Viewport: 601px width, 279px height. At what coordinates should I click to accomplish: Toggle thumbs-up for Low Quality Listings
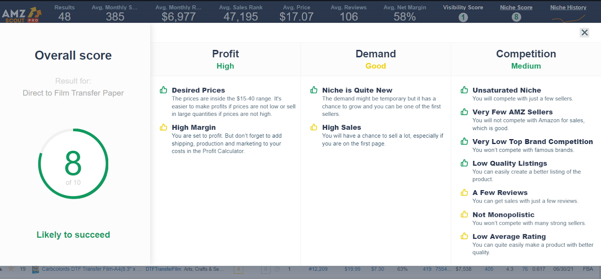tap(465, 163)
